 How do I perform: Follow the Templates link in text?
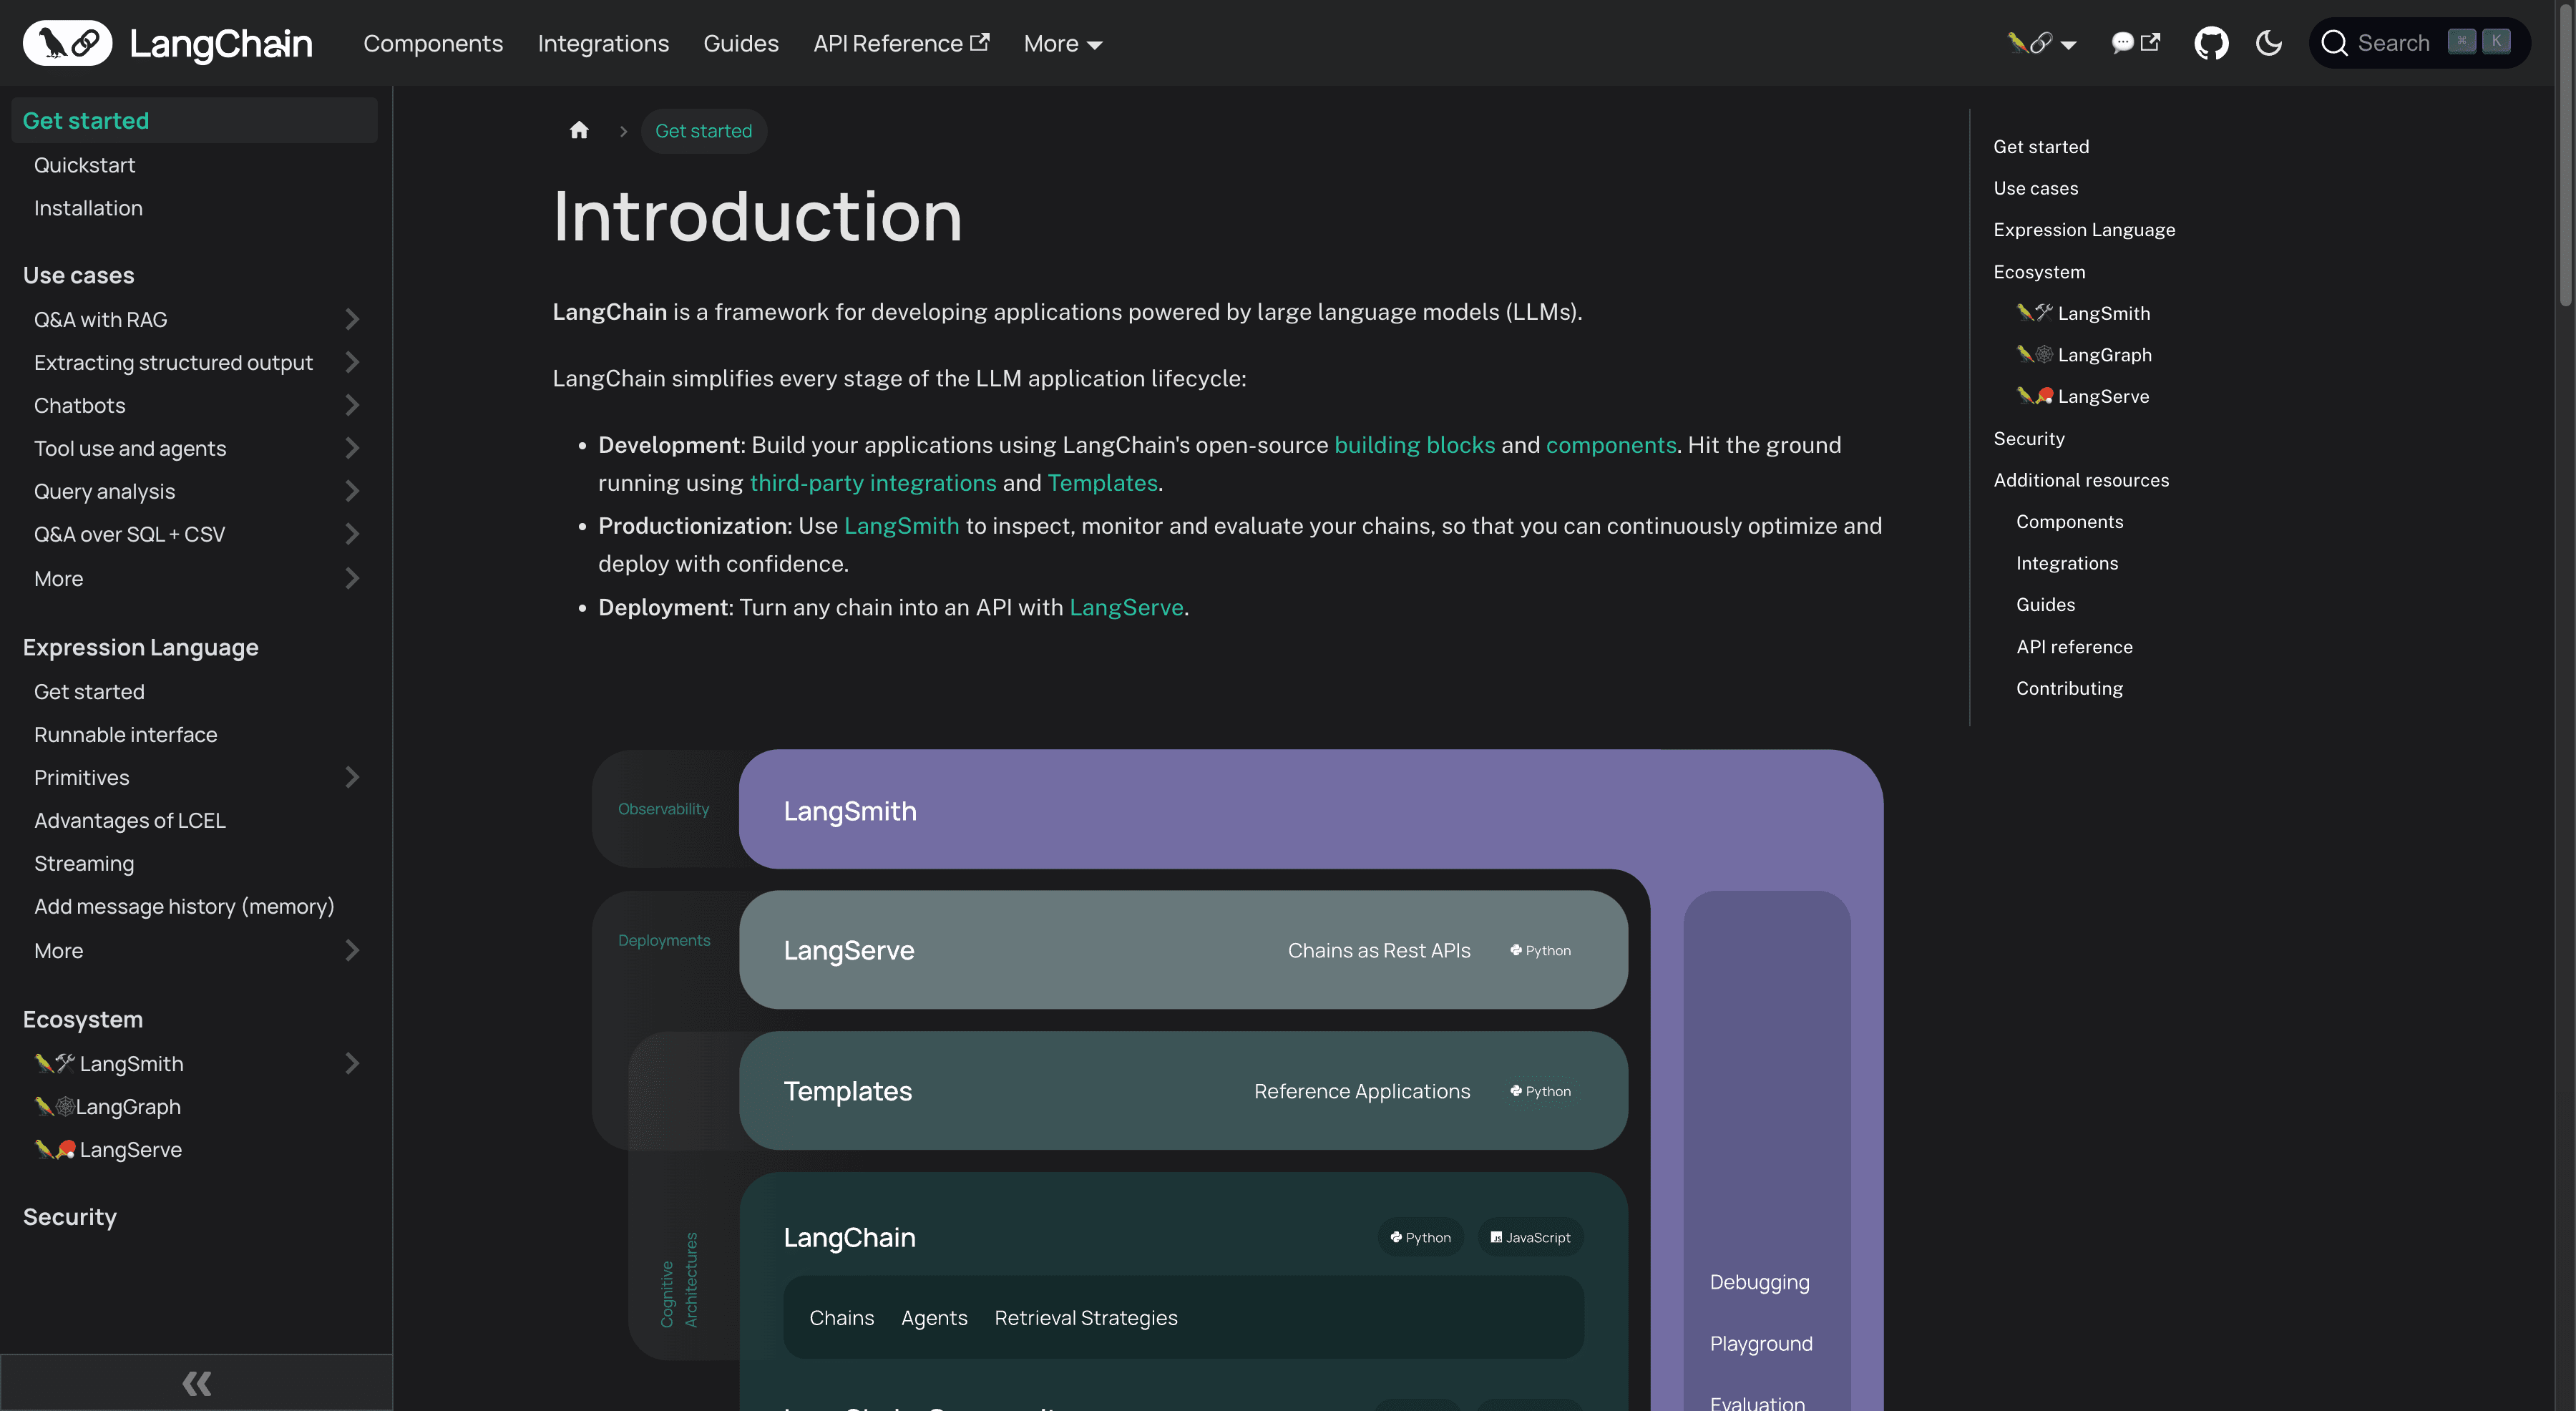pos(1102,483)
